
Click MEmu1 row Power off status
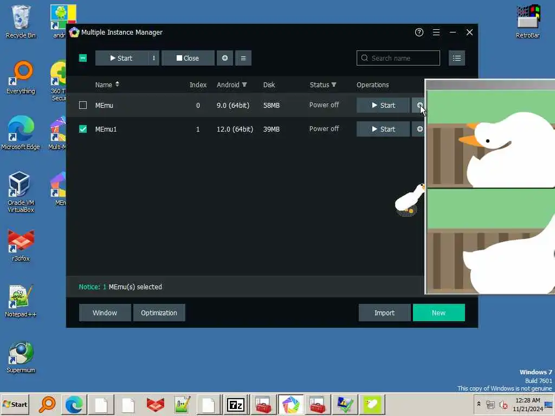pos(324,129)
